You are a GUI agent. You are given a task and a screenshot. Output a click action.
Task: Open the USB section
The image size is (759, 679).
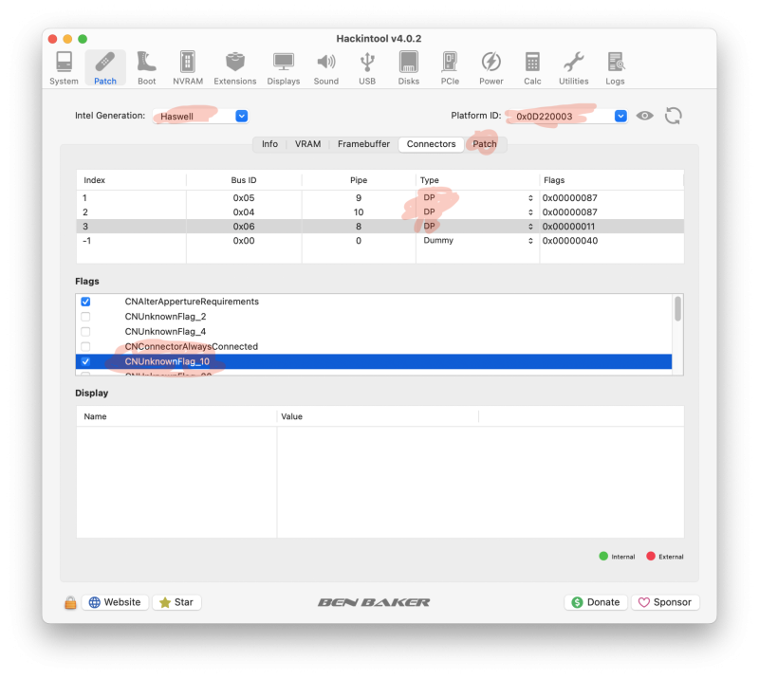[367, 68]
